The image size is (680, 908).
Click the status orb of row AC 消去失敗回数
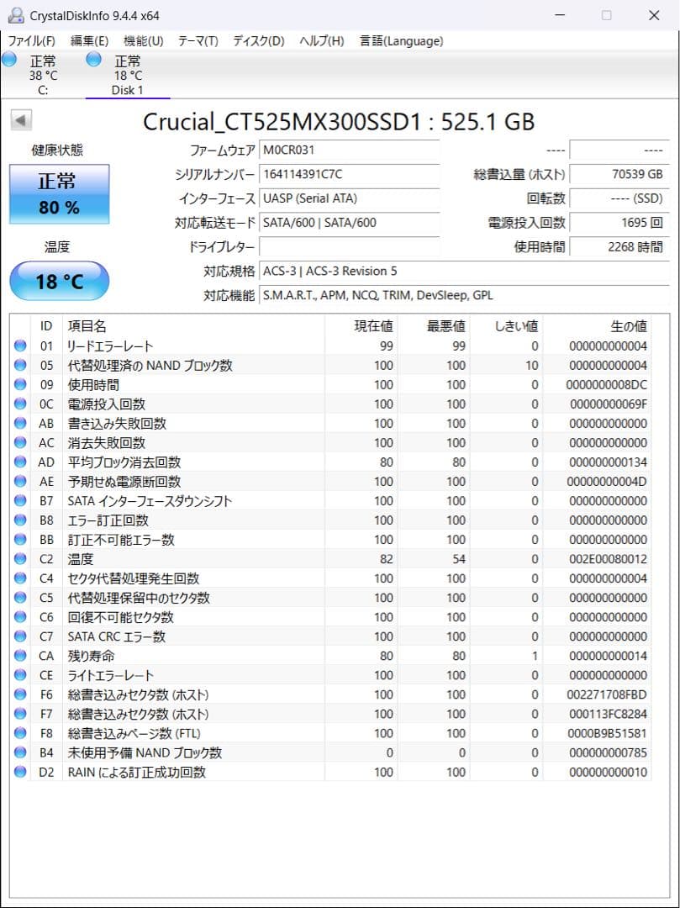pos(20,442)
